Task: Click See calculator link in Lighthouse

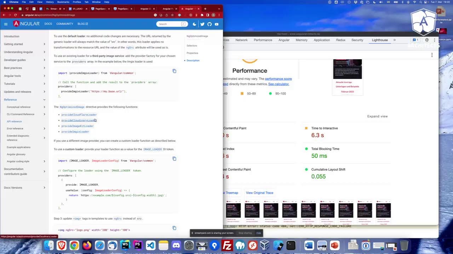Action: coord(279,84)
